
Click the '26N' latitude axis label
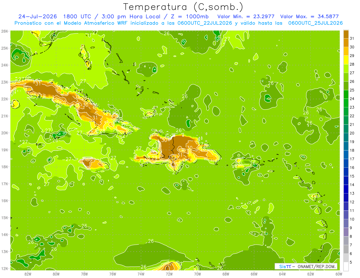(4, 31)
